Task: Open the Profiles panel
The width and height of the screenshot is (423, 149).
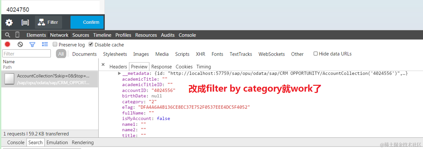Action: 123,35
